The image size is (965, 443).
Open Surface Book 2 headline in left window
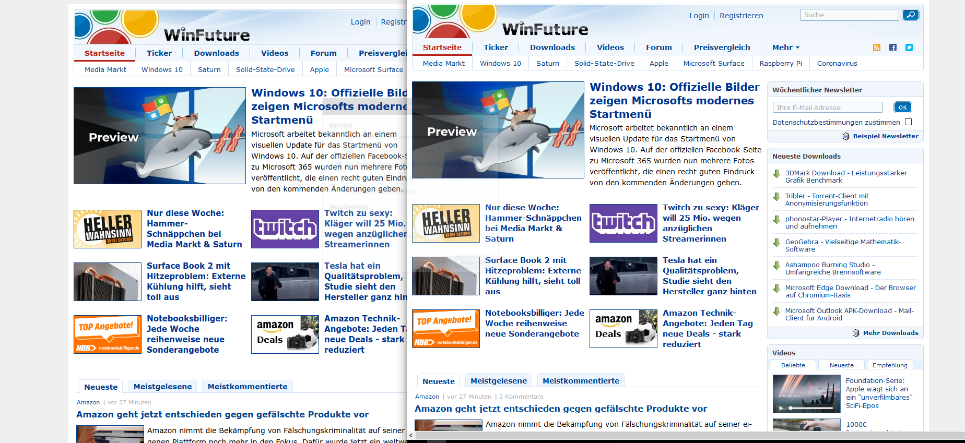pos(196,281)
